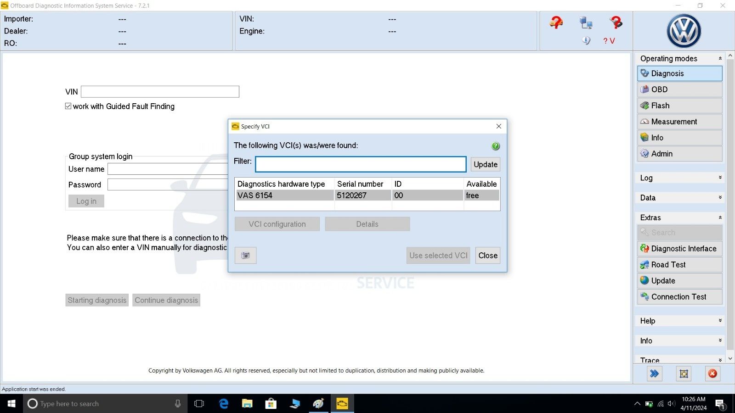The image size is (735, 413).
Task: Close Specify VCI dialog with X
Action: click(x=499, y=126)
